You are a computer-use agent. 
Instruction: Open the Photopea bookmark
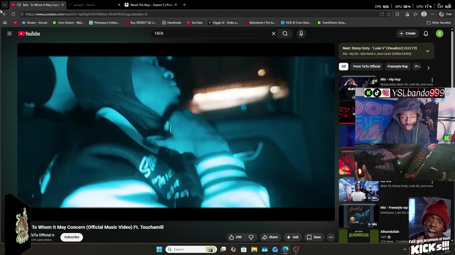104,23
